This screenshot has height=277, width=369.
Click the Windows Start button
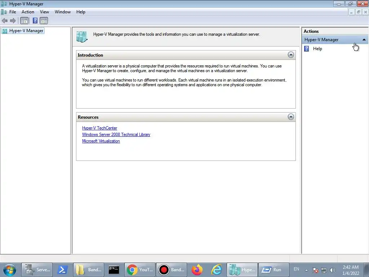pos(10,270)
